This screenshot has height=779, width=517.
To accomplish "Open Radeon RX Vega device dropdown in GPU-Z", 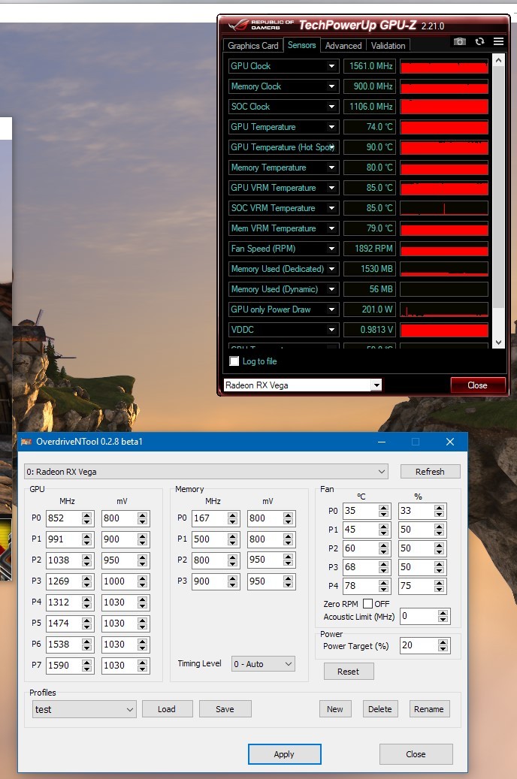I will [x=376, y=385].
